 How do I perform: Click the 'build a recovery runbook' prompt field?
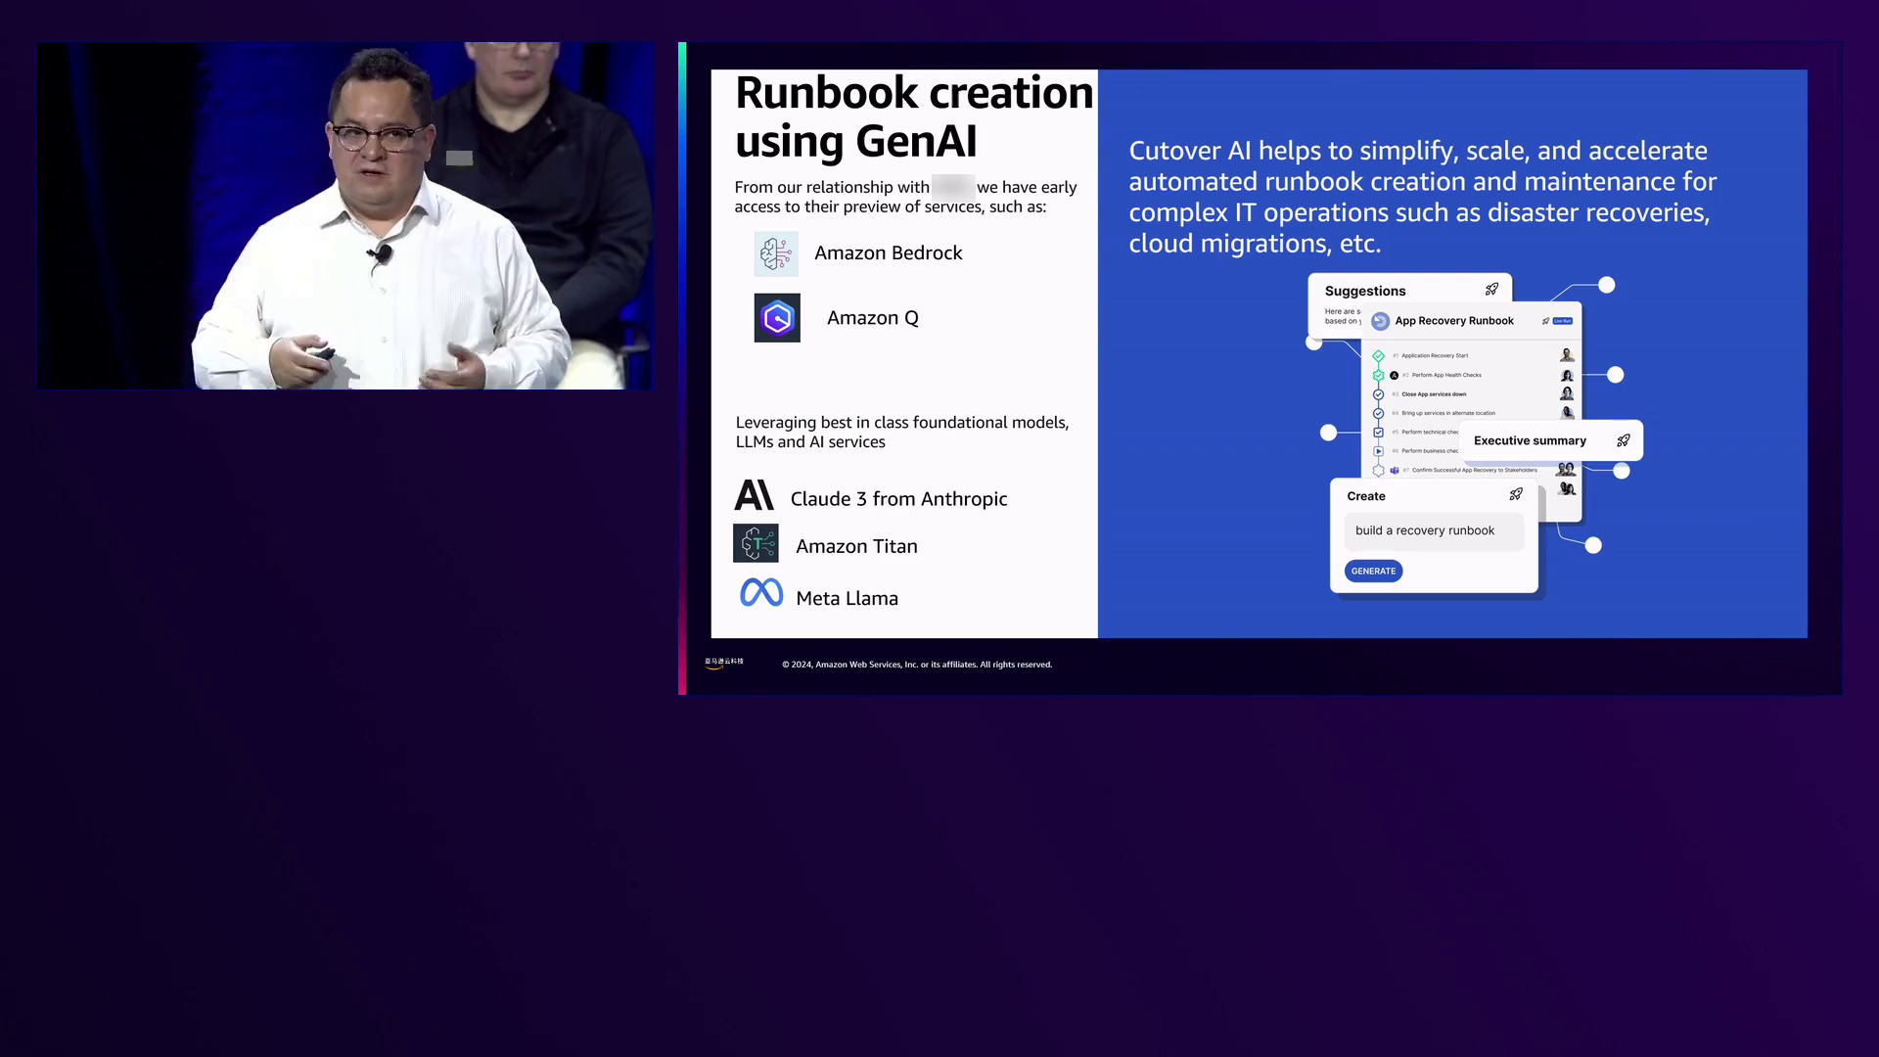1434,530
